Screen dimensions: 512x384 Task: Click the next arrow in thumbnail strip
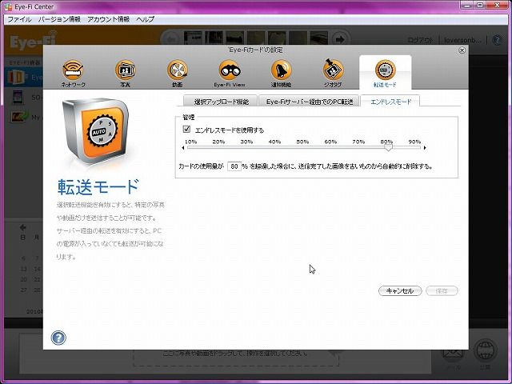[x=340, y=39]
